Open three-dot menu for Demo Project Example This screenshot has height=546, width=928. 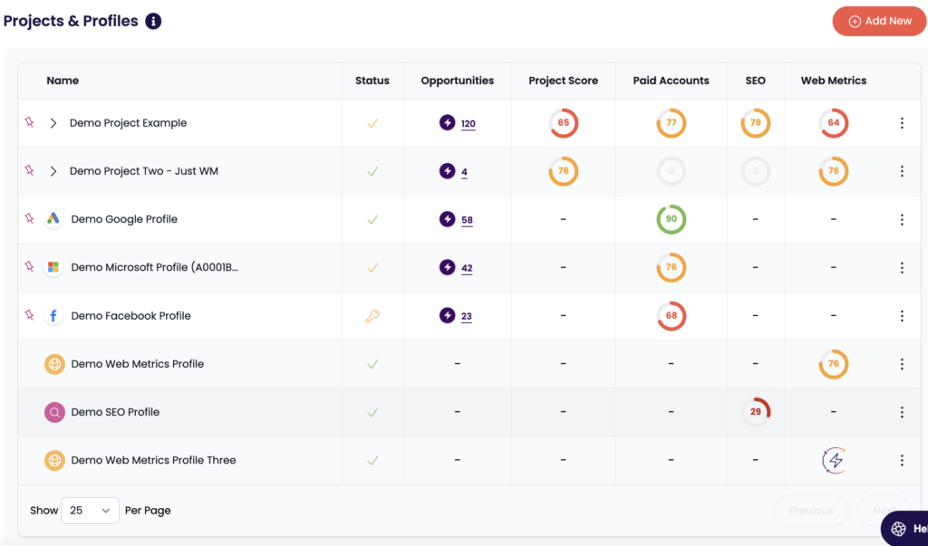(x=901, y=123)
